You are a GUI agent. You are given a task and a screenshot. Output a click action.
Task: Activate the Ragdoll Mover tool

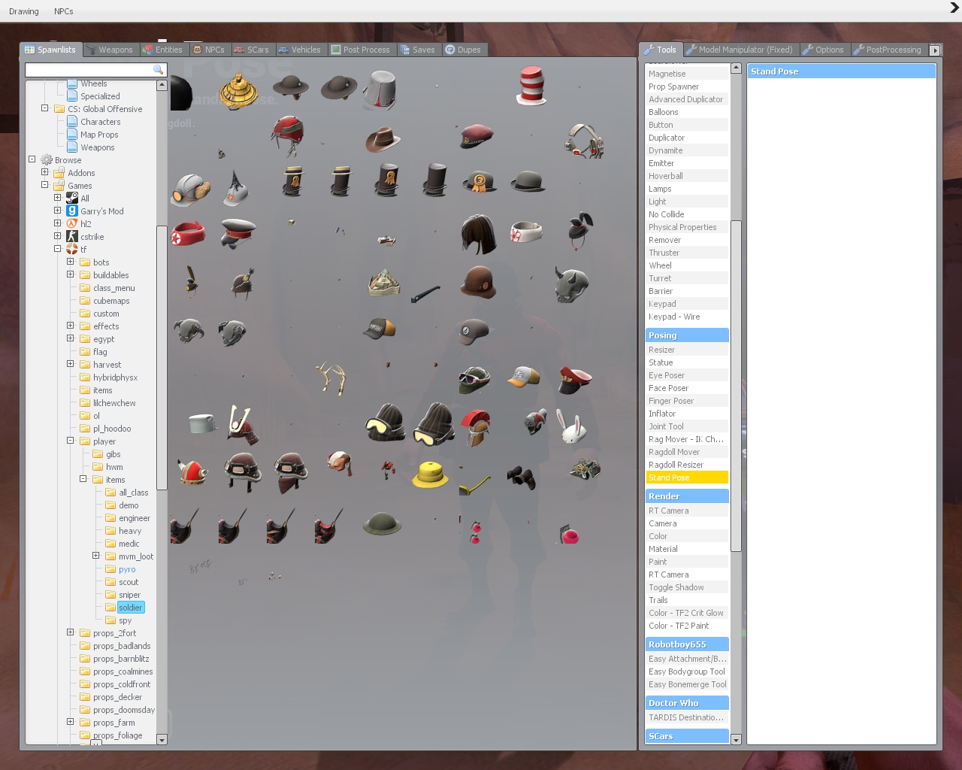point(687,452)
